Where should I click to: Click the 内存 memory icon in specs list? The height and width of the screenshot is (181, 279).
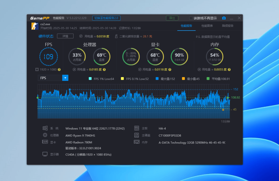[137, 142]
